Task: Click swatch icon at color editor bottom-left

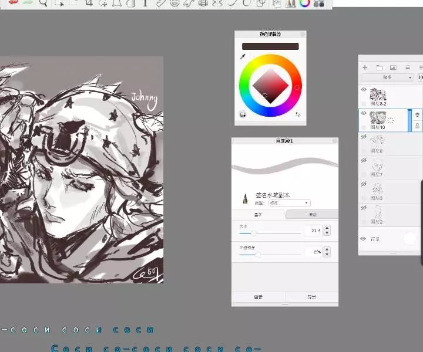Action: 243,114
